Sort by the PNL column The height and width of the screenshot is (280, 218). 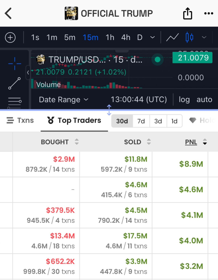[196, 142]
